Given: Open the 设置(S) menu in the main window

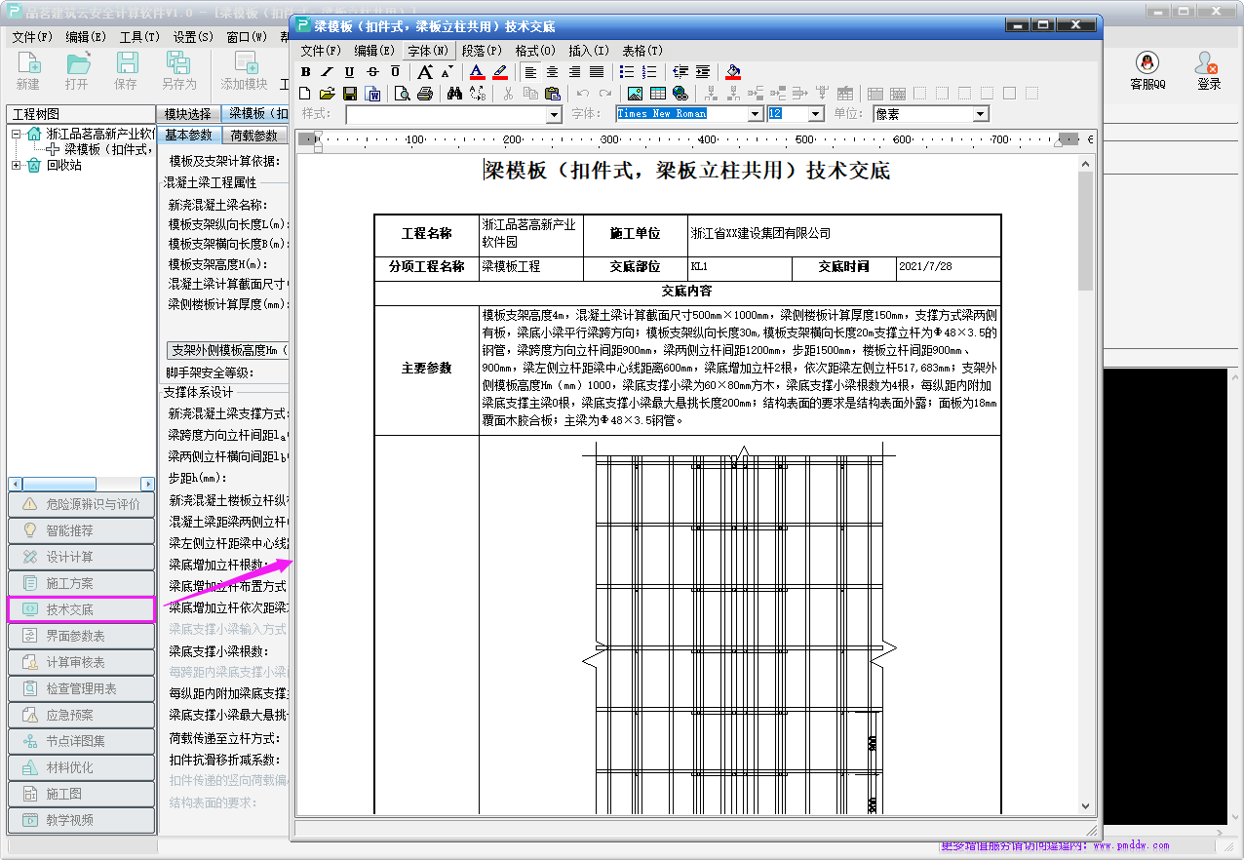Looking at the screenshot, I should coord(193,37).
